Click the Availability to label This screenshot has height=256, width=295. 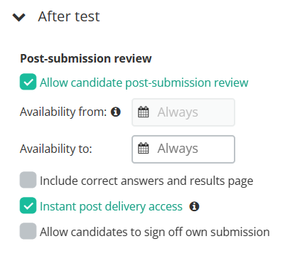pos(56,149)
